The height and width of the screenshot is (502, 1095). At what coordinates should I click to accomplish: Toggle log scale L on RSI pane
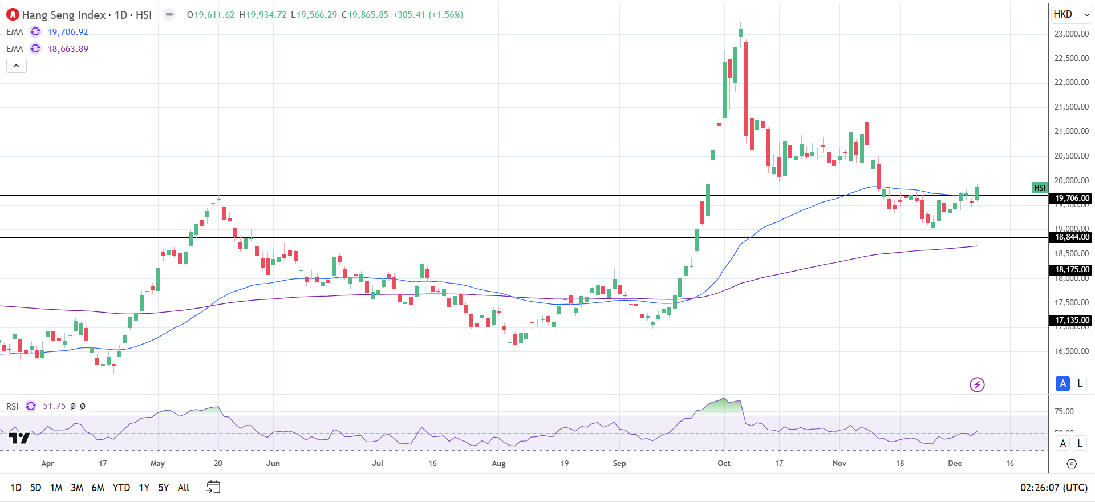pyautogui.click(x=1080, y=443)
